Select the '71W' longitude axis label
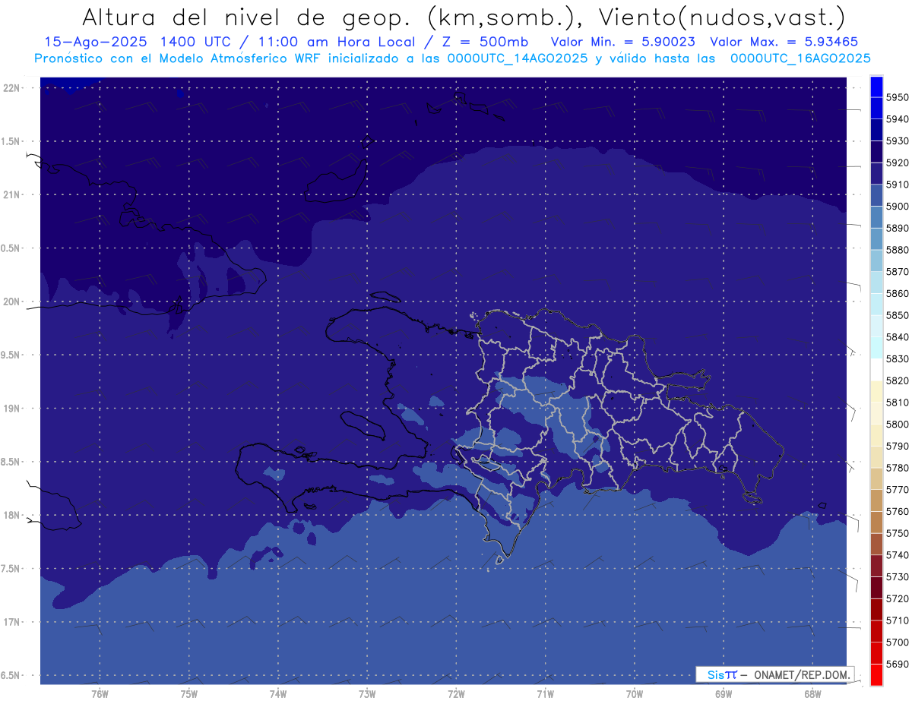This screenshot has width=912, height=704. [545, 694]
